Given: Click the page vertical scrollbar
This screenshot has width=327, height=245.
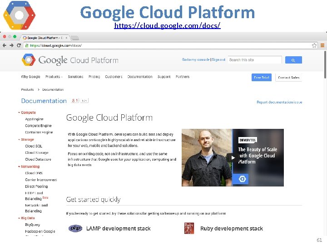Looking at the screenshot, I should tap(325, 64).
